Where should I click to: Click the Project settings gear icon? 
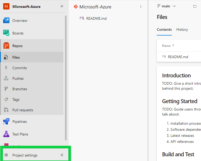(x=6, y=155)
